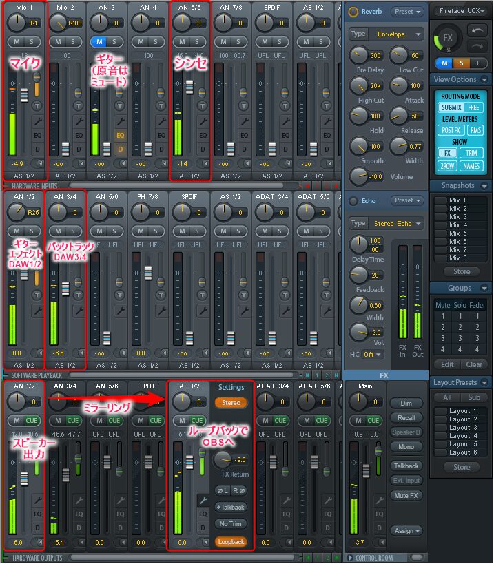
Task: Click the Mic 1 channel fader handle
Action: (24, 96)
